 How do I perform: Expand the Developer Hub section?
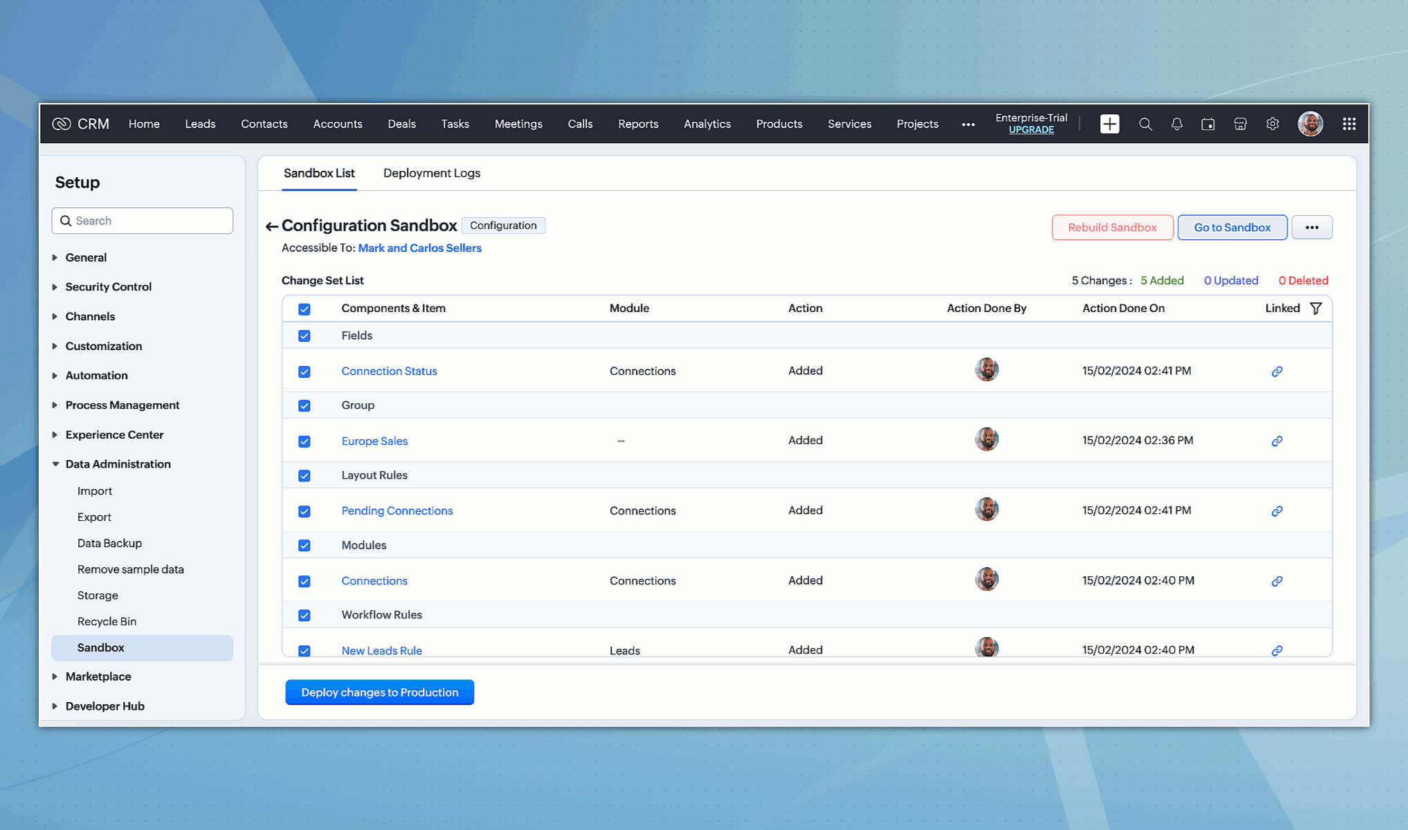click(104, 706)
